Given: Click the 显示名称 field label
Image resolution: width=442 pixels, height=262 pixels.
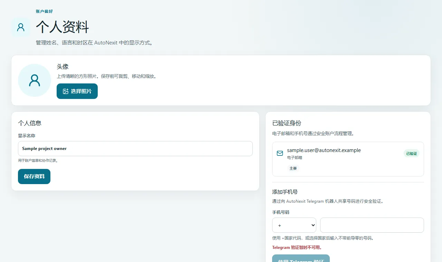Looking at the screenshot, I should 27,136.
